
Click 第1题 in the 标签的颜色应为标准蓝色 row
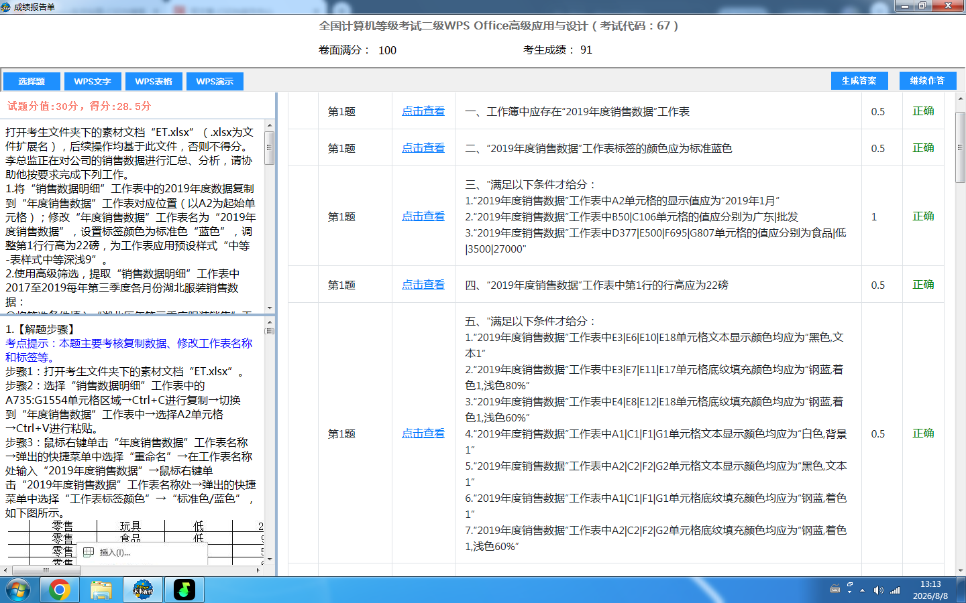click(341, 148)
